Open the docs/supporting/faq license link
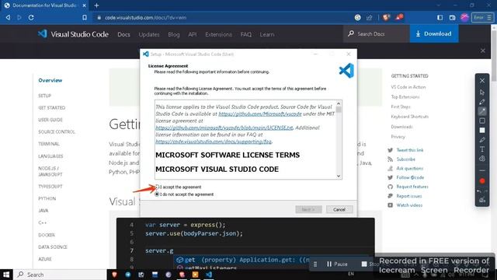 (x=214, y=142)
